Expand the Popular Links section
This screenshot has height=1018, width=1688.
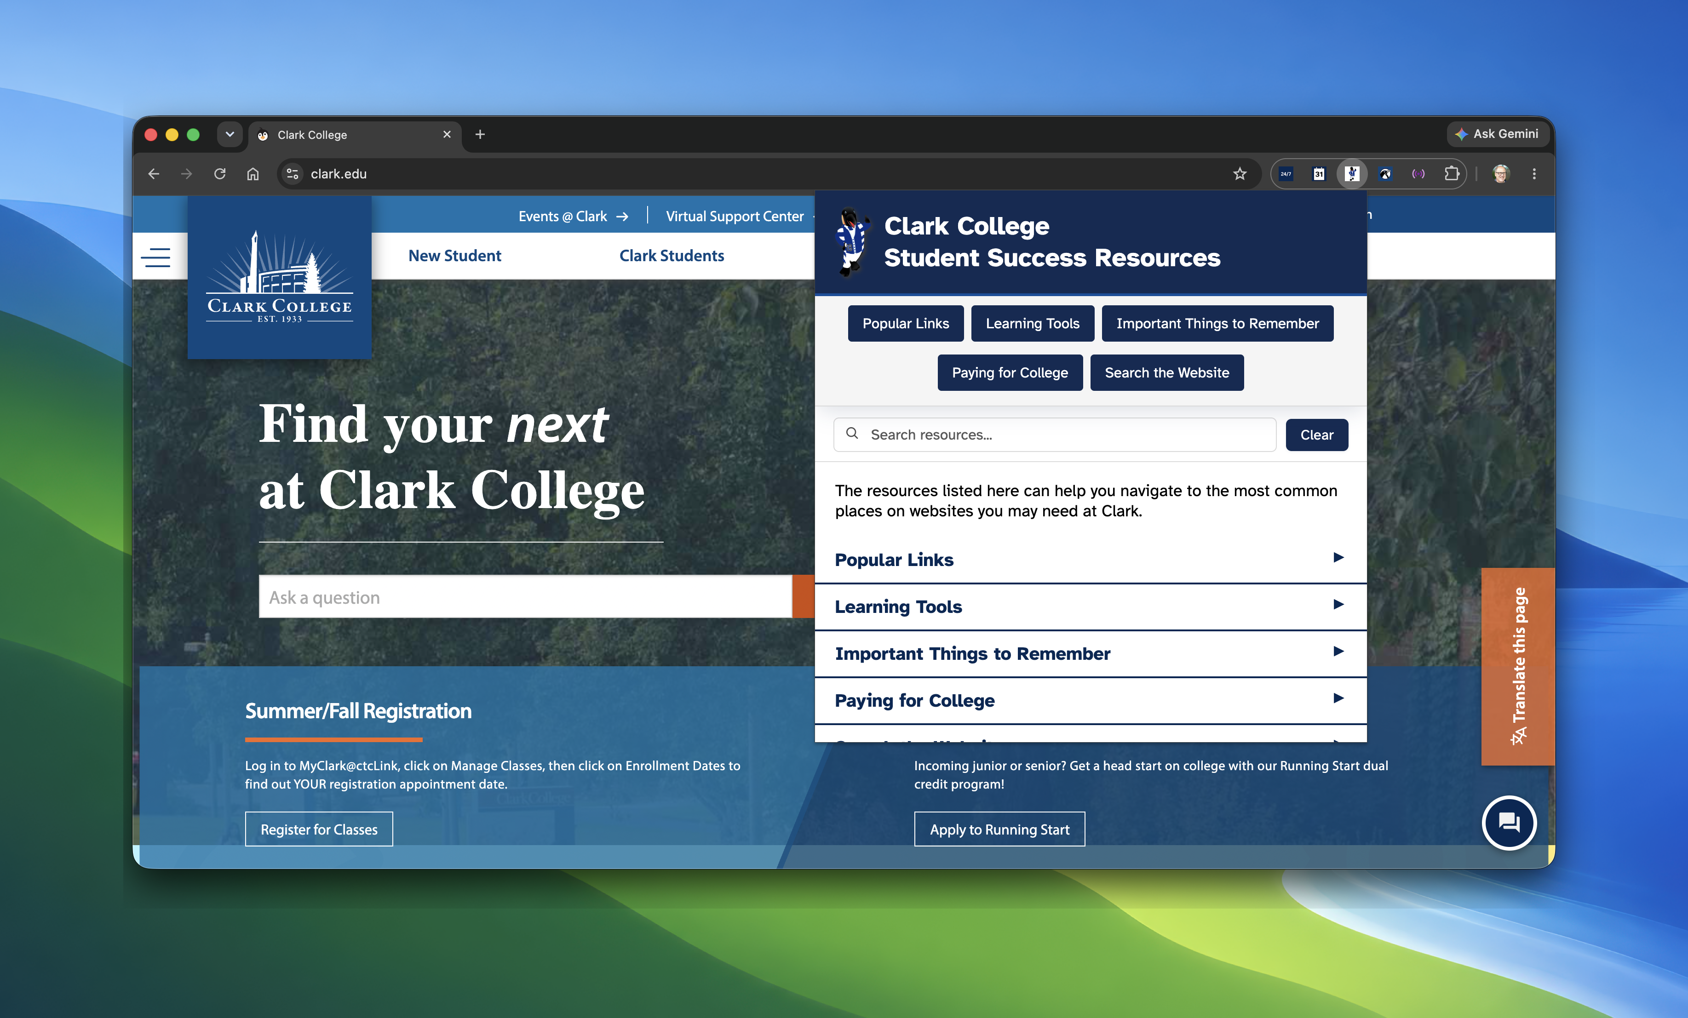coord(1091,560)
